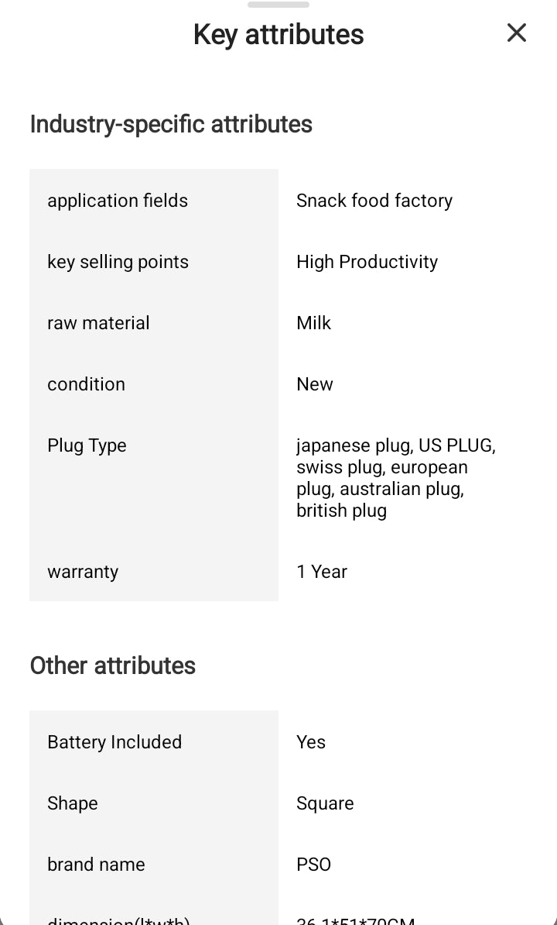557x925 pixels.
Task: Close the Key attributes panel
Action: pos(516,33)
